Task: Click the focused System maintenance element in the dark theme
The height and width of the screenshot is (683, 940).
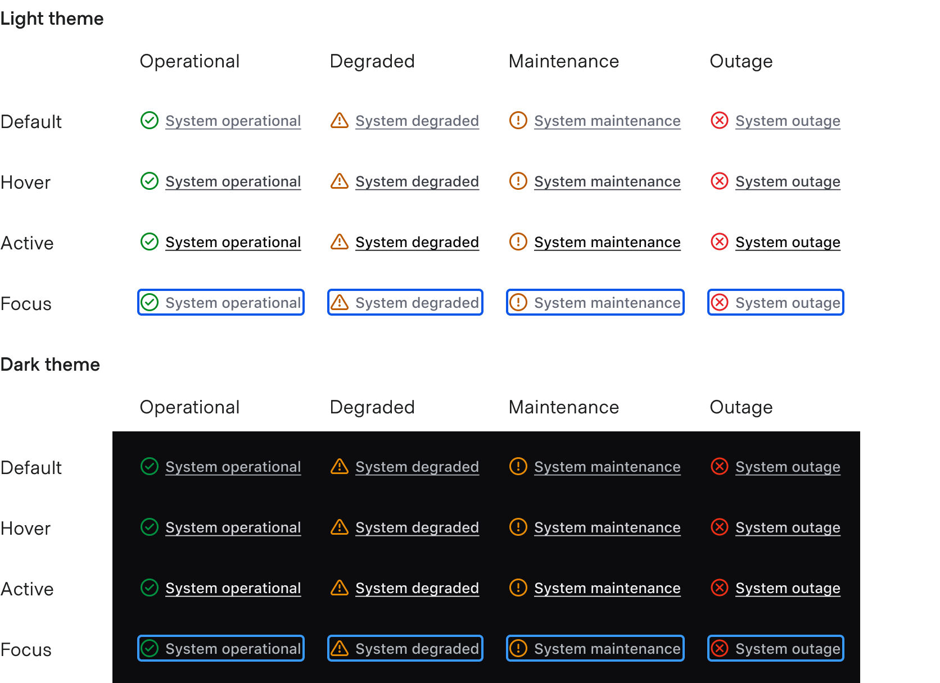Action: pyautogui.click(x=594, y=648)
